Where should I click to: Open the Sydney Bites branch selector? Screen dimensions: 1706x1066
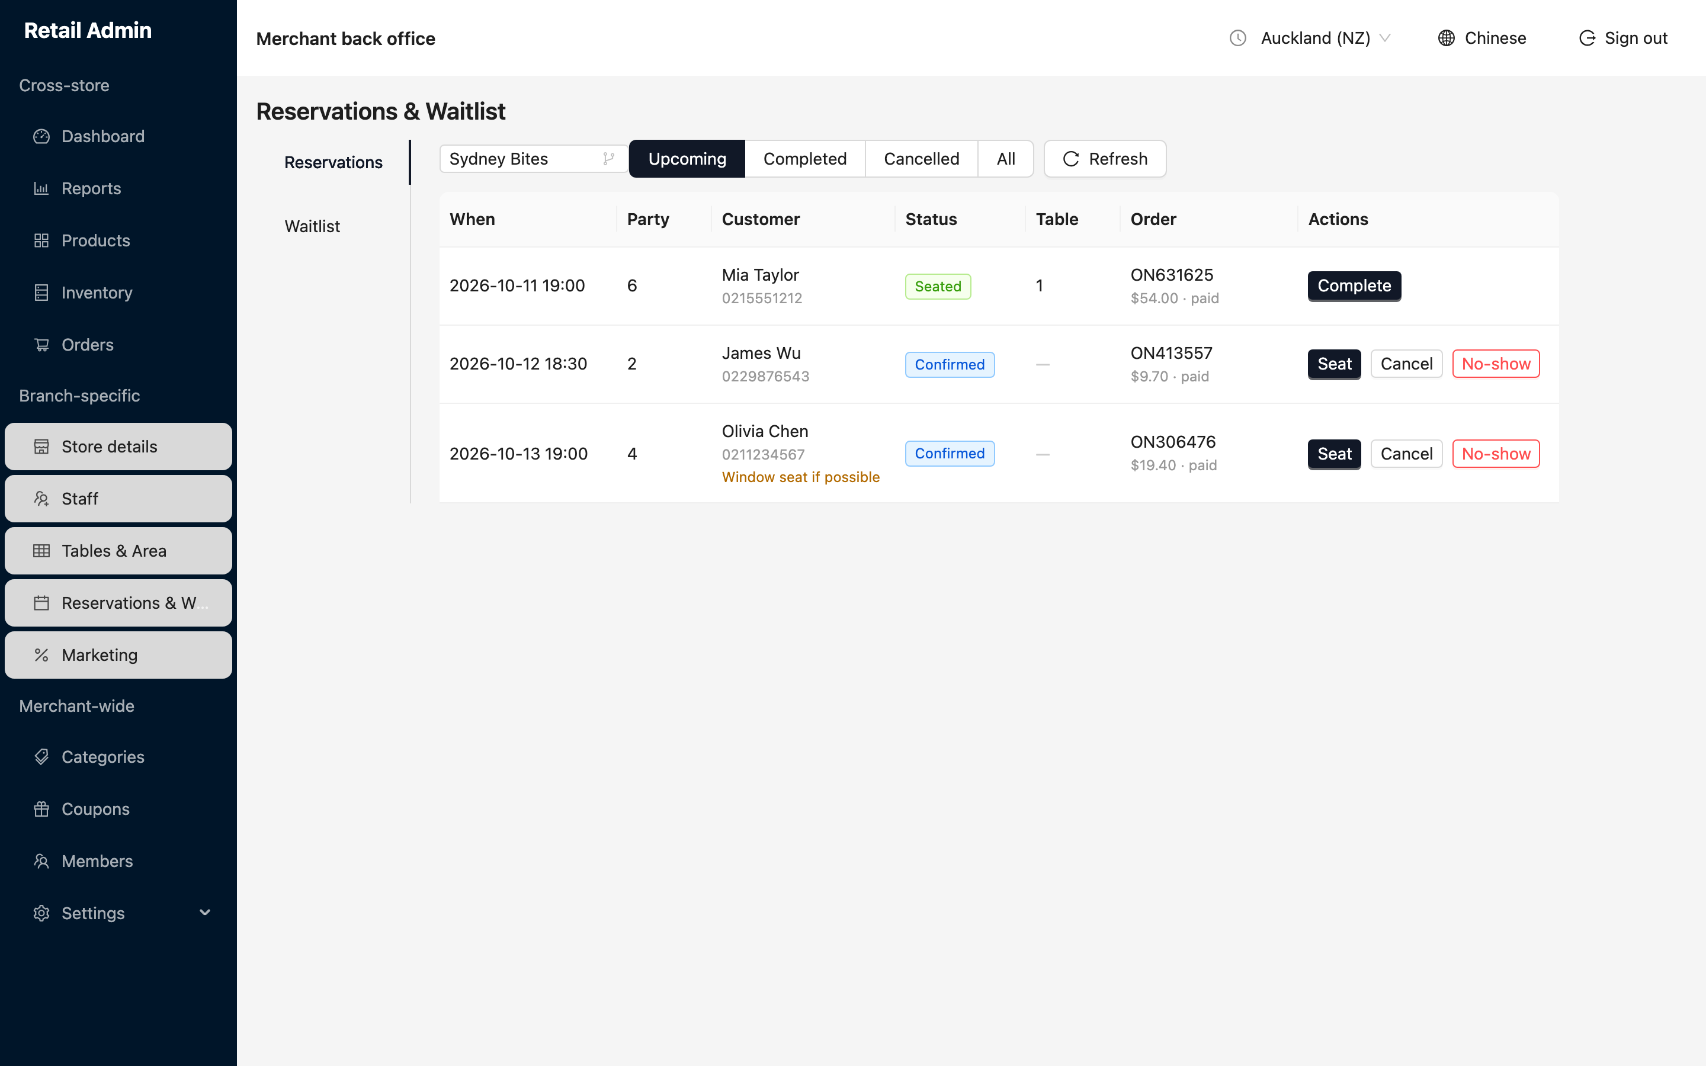tap(533, 159)
